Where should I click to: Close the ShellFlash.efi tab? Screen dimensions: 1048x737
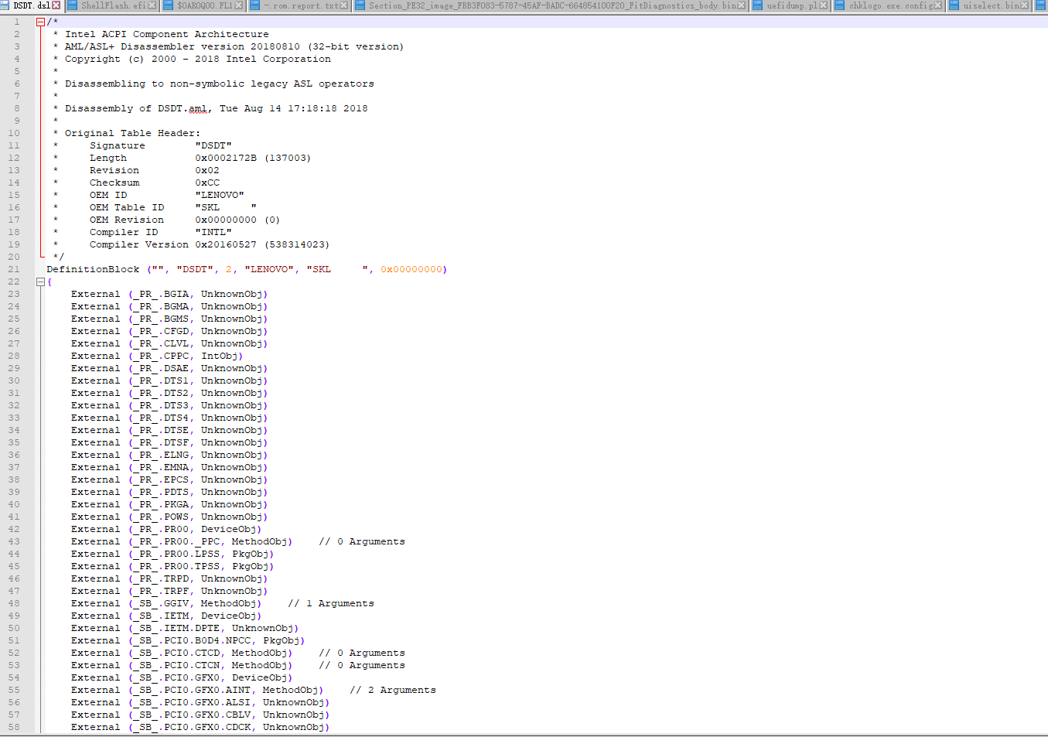152,5
